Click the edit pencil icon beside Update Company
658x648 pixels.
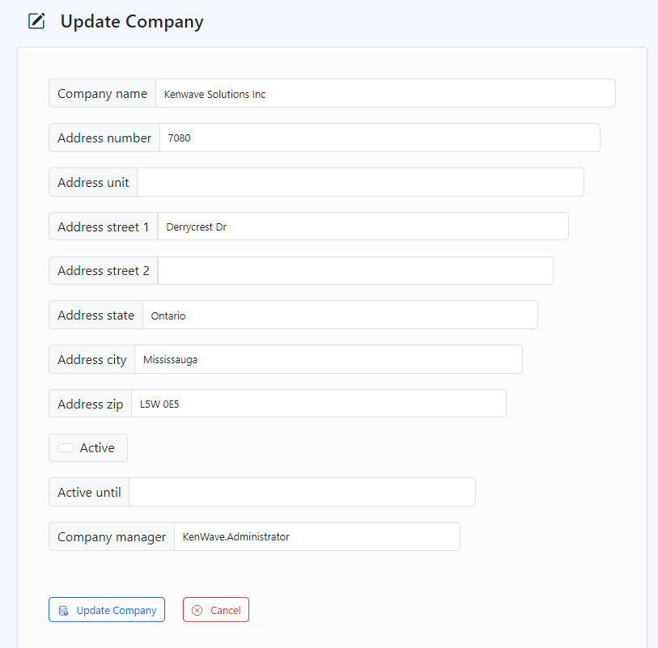pyautogui.click(x=36, y=21)
